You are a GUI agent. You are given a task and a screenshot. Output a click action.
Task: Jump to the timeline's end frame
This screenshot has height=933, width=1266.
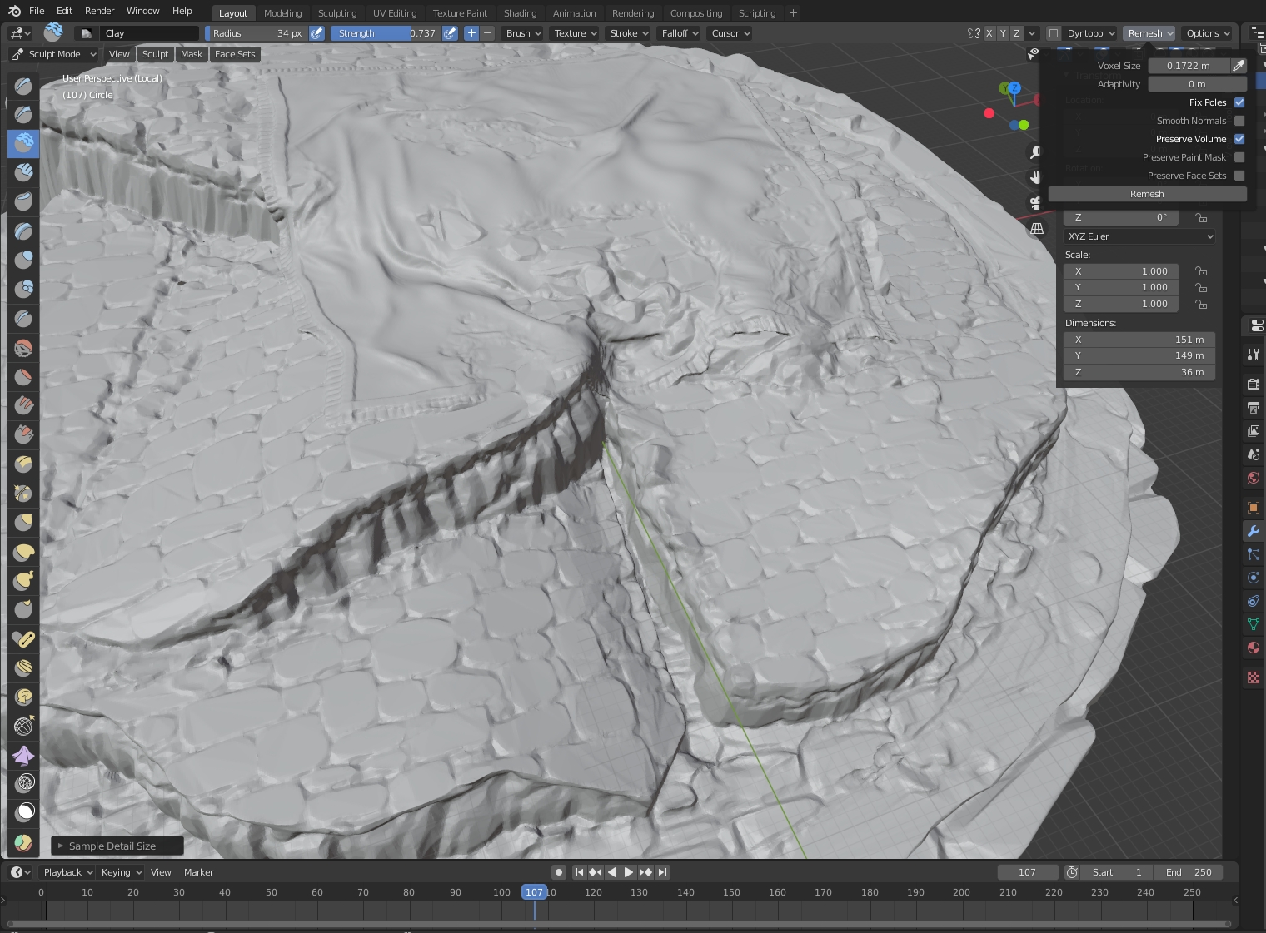(x=662, y=872)
